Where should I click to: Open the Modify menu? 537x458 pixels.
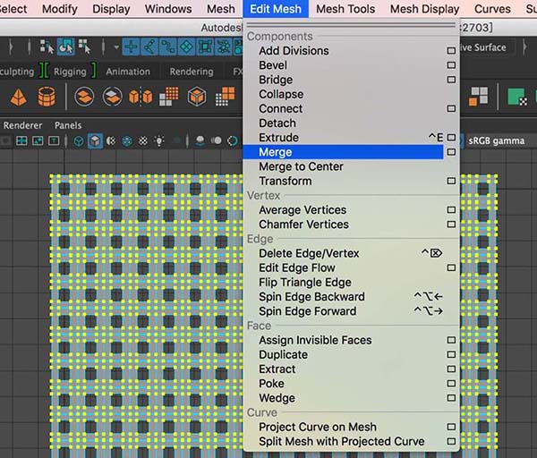click(x=60, y=9)
